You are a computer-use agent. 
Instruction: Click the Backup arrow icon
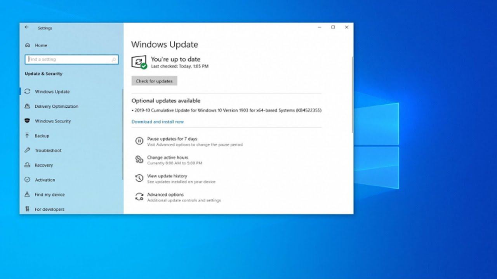pyautogui.click(x=27, y=136)
